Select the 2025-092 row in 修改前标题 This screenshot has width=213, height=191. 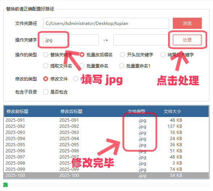15,126
